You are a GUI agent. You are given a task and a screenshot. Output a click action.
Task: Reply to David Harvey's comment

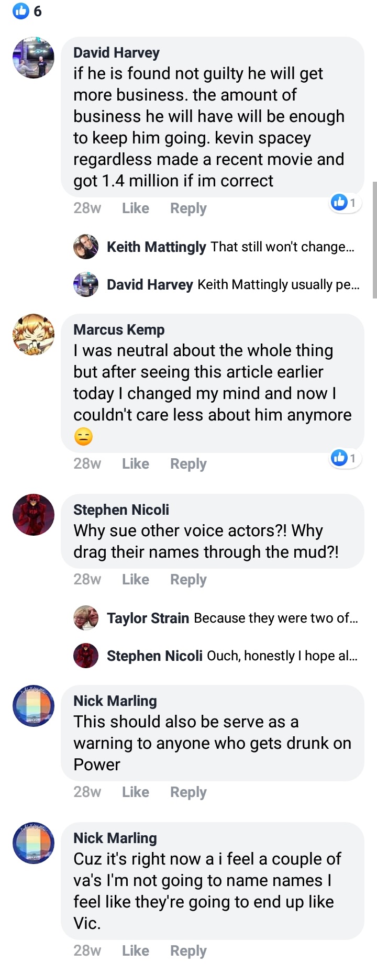188,208
